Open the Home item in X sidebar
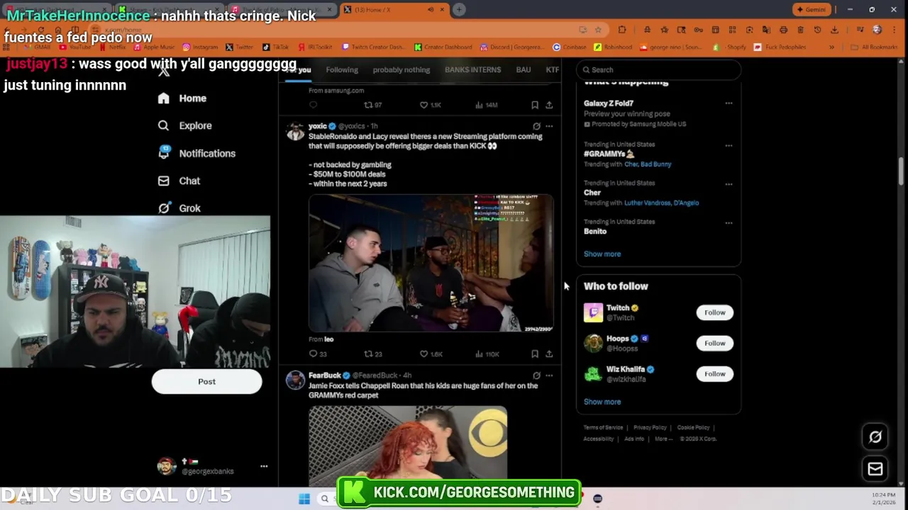Viewport: 908px width, 510px height. (182, 98)
